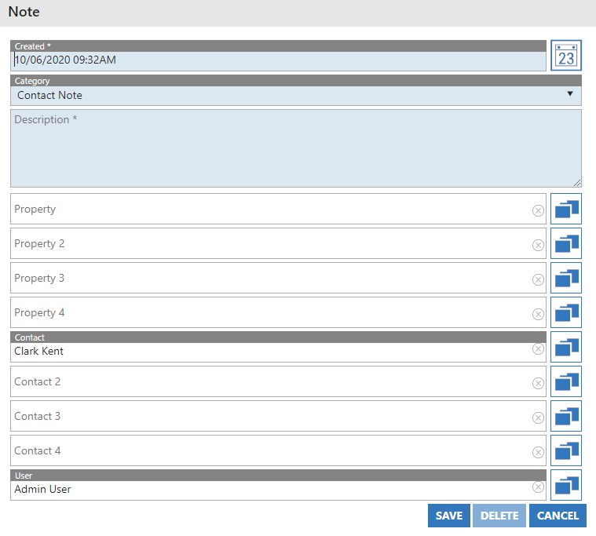Open the lookup icon for Contact 2
This screenshot has width=596, height=536.
[x=565, y=381]
